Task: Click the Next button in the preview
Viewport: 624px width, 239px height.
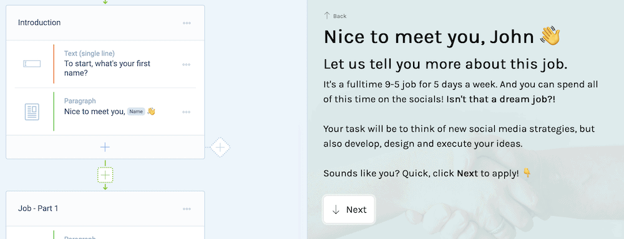Action: point(349,210)
